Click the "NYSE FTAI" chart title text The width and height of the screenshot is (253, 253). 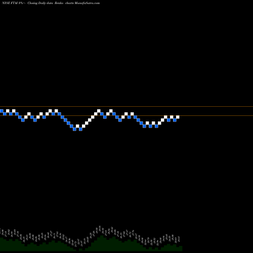click(10, 3)
